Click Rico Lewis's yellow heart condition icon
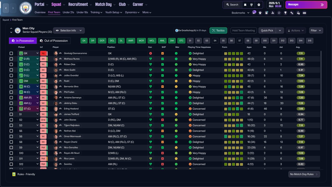 [150, 159]
